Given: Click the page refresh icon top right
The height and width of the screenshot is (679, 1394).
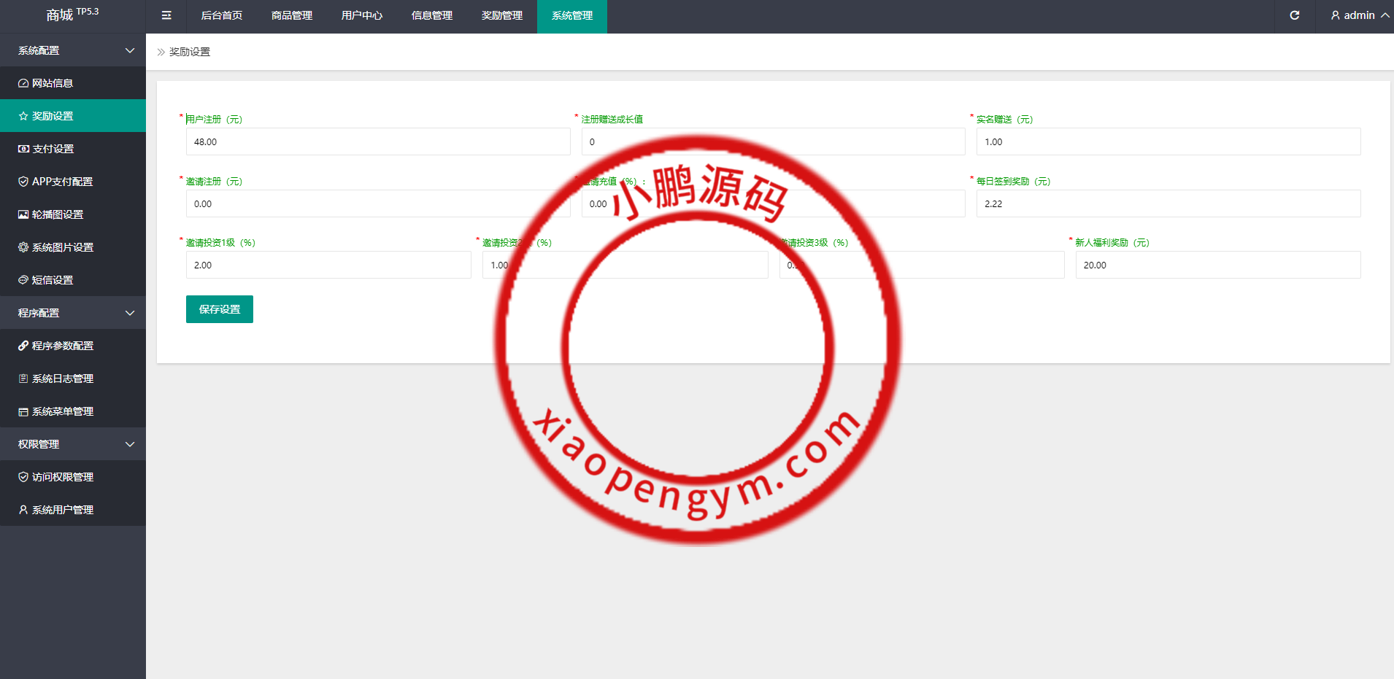Looking at the screenshot, I should pos(1295,15).
